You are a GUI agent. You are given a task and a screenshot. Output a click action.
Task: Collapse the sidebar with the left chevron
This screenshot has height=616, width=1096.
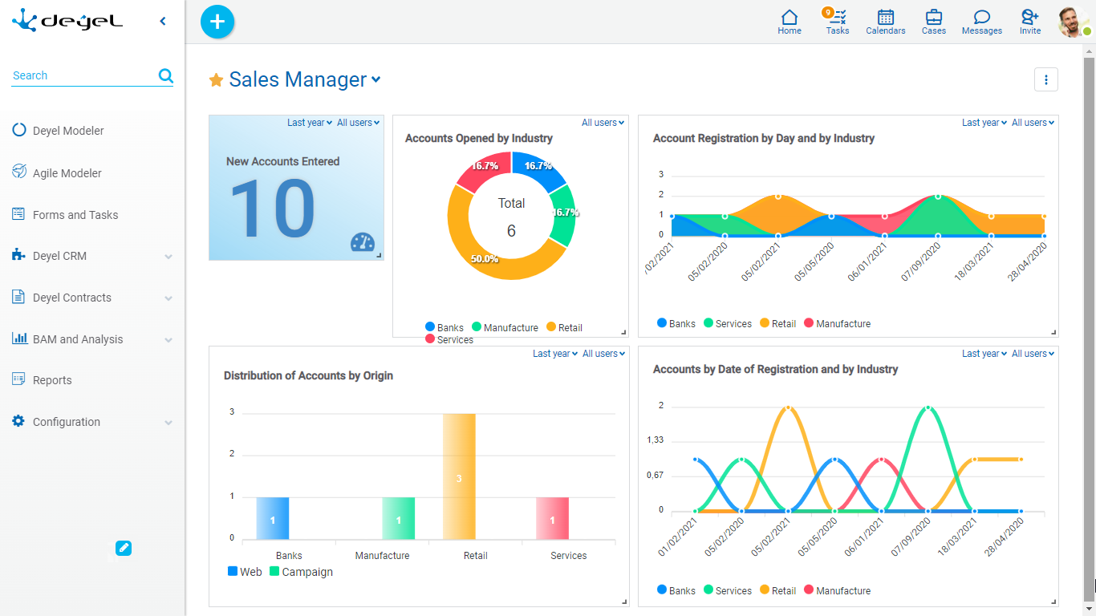(x=163, y=22)
